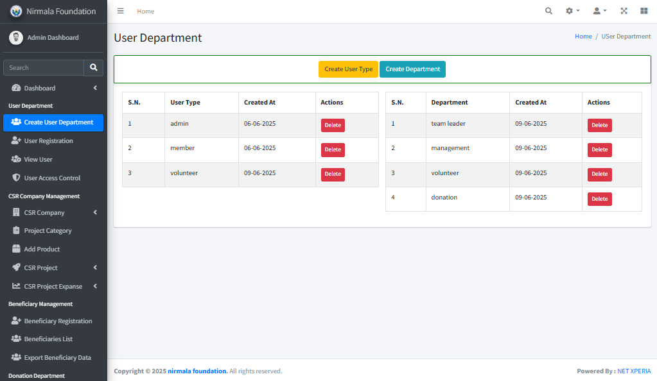The height and width of the screenshot is (381, 657).
Task: Click the search magnifier icon in top navbar
Action: (x=548, y=11)
